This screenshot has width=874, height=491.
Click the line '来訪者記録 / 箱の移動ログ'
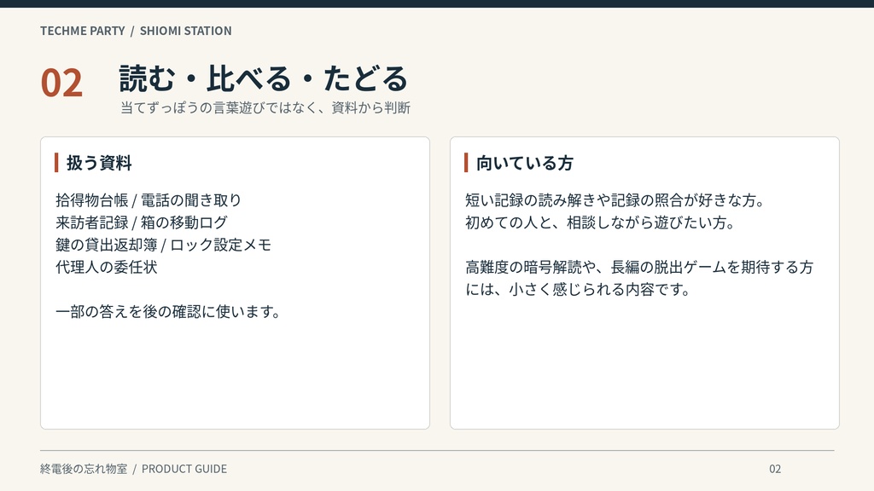[x=142, y=222]
